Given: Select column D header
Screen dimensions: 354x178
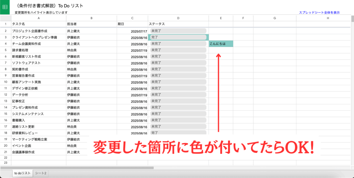Looking at the screenshot, I should [178, 18].
